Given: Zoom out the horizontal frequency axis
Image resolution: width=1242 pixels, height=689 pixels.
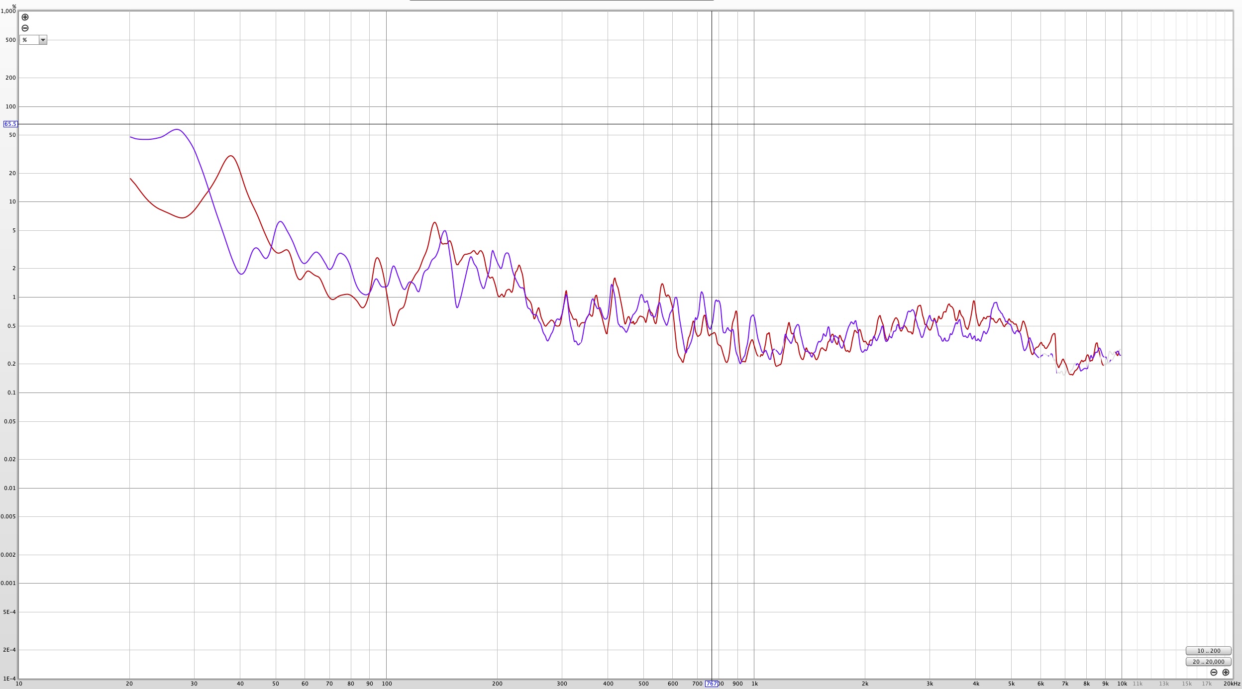Looking at the screenshot, I should (x=1214, y=672).
